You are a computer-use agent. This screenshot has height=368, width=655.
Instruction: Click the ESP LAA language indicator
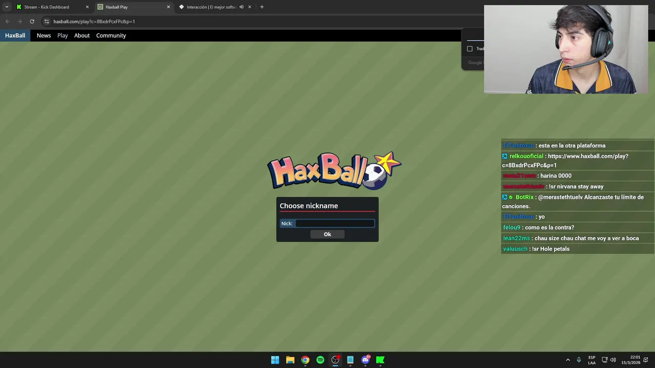(592, 360)
